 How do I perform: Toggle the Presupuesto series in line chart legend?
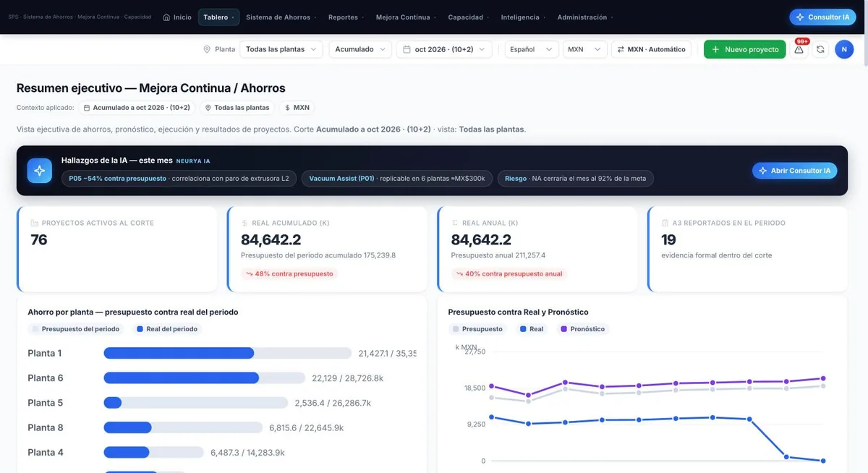pyautogui.click(x=477, y=329)
